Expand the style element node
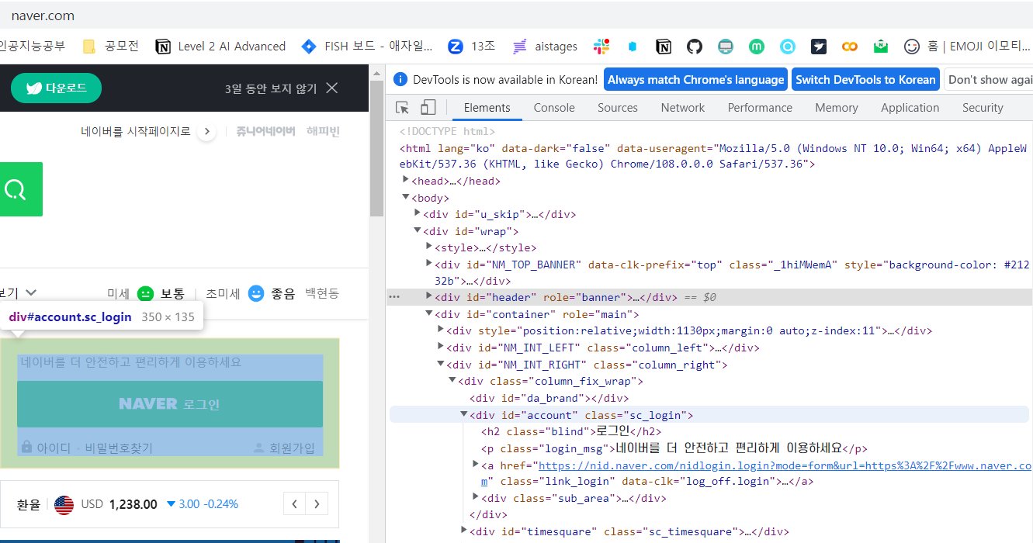 pyautogui.click(x=429, y=247)
